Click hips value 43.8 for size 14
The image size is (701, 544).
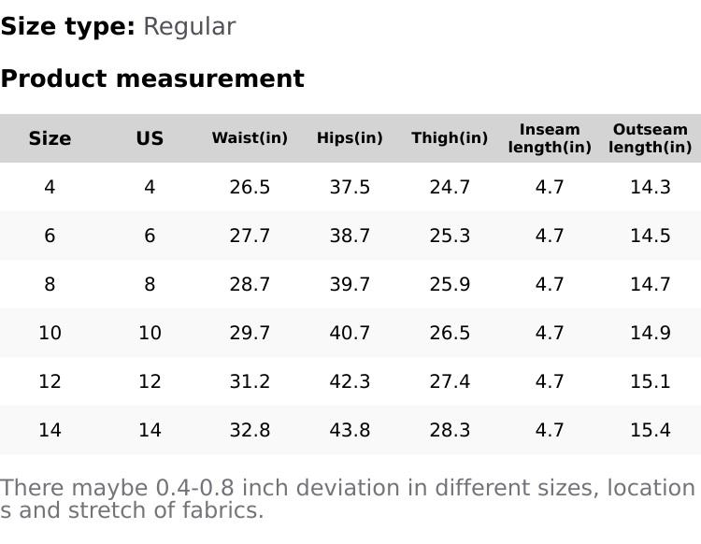click(x=350, y=430)
